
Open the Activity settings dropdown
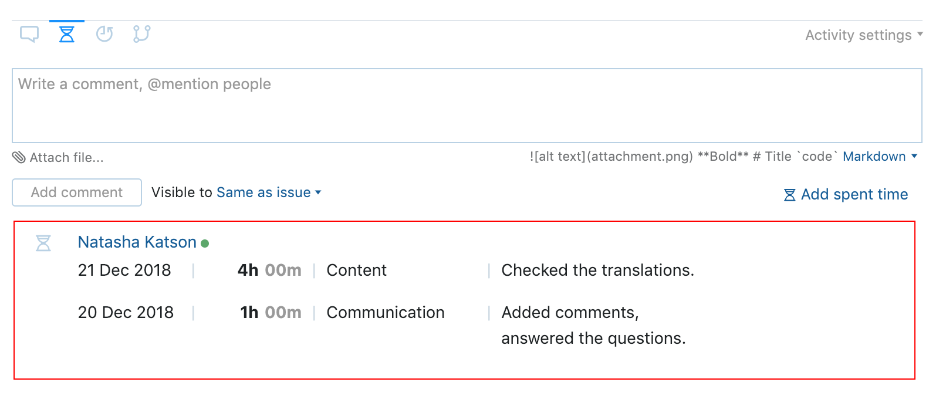(x=864, y=35)
